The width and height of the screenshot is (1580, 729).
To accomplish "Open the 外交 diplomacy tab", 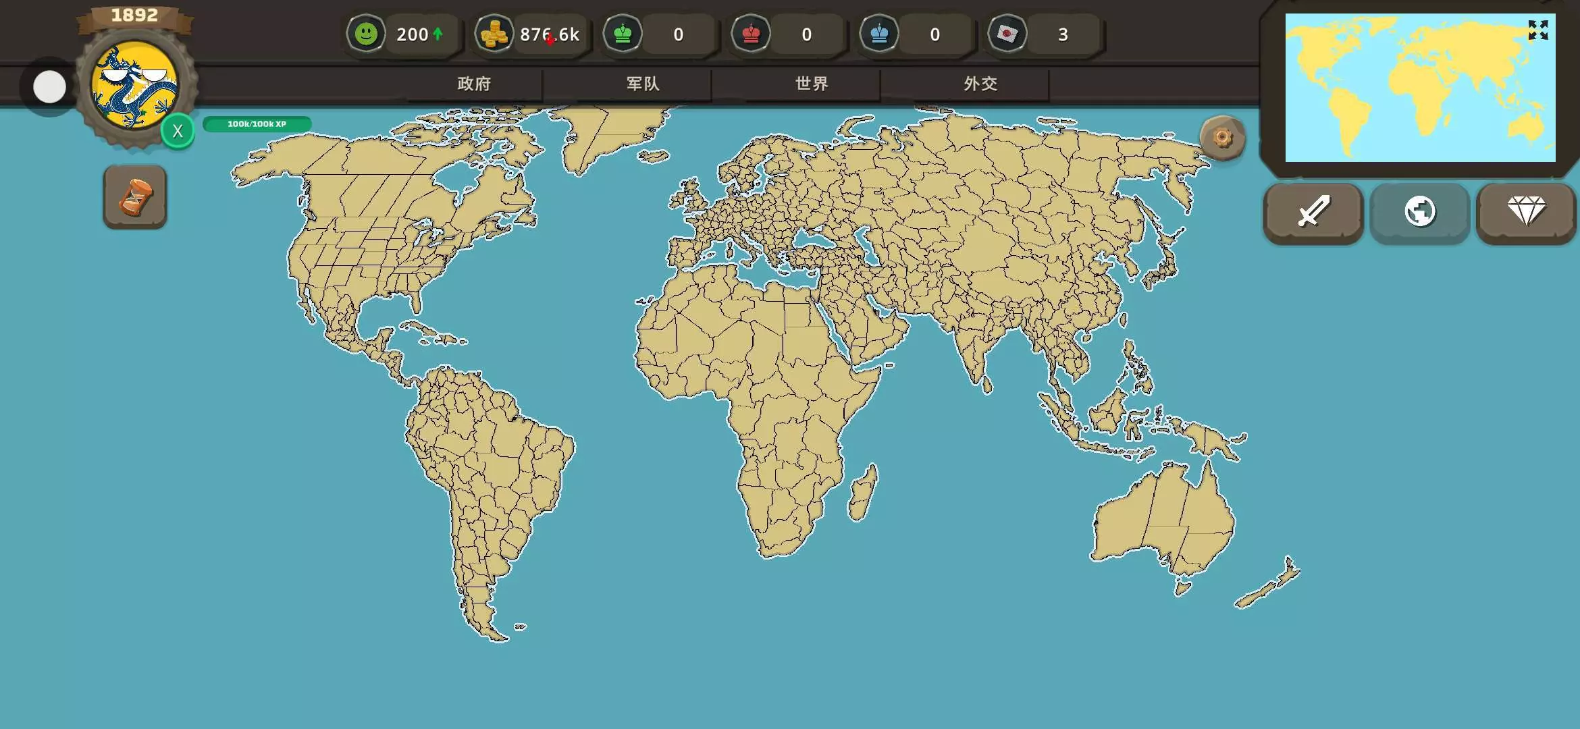I will click(980, 84).
